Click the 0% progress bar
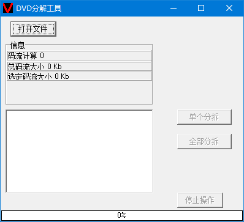Viewport: 244px width, 222px height. [122, 215]
